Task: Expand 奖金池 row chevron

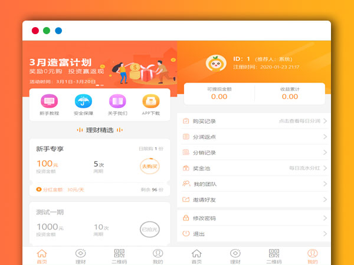Action: point(325,168)
